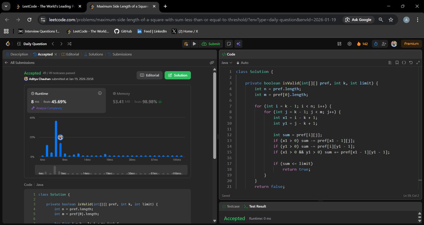Viewport: 424px width, 225px height.
Task: Open the Feed LinkedIn bookmark
Action: [x=152, y=31]
